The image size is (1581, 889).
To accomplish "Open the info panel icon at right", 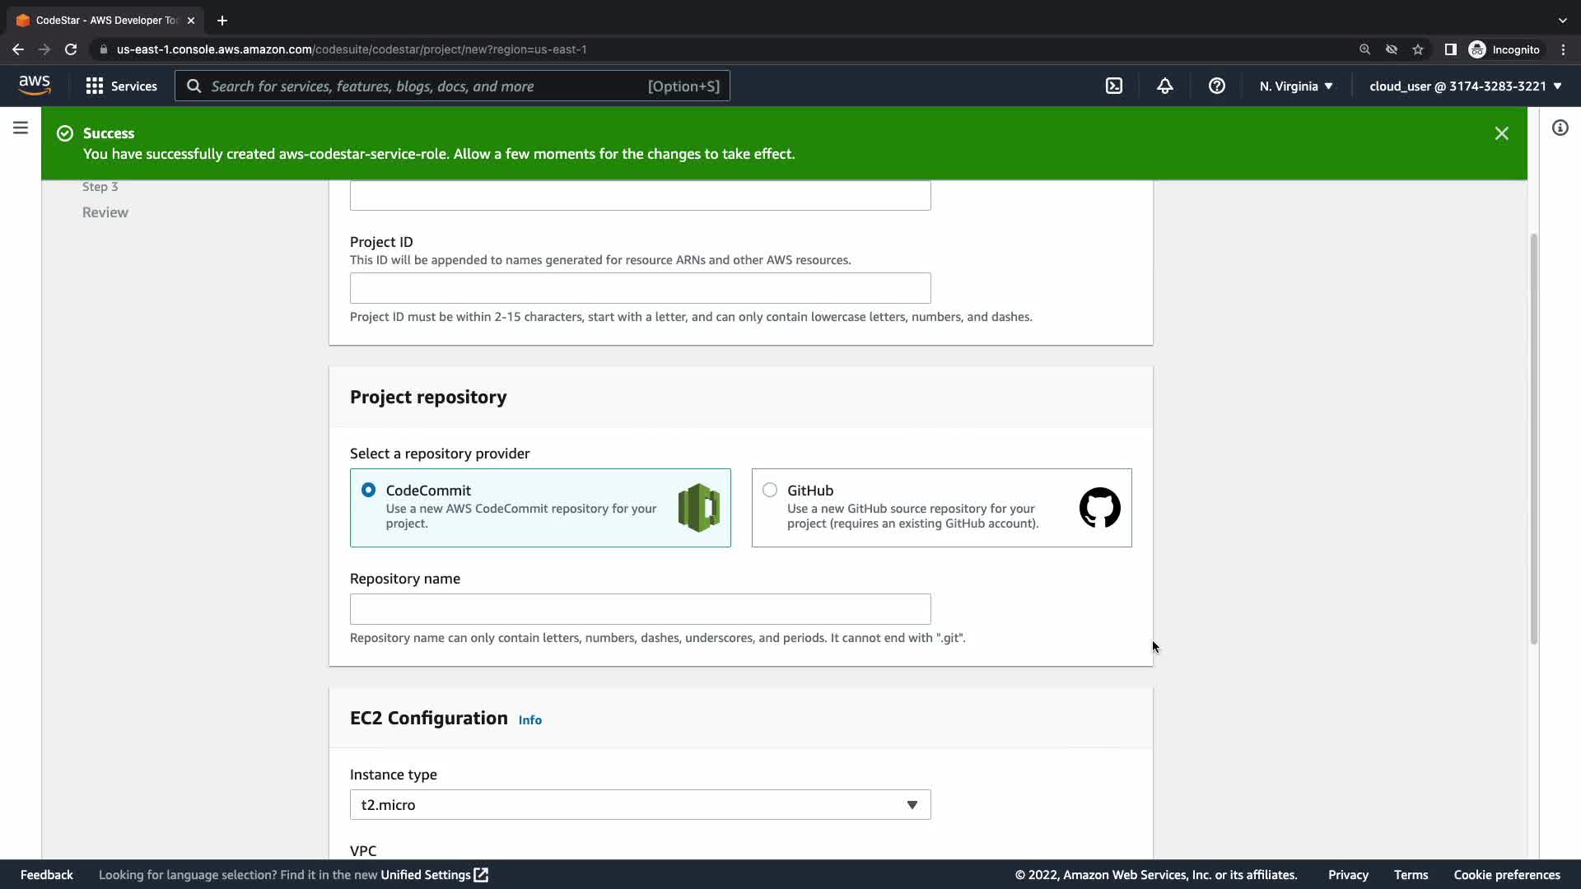I will click(1560, 128).
